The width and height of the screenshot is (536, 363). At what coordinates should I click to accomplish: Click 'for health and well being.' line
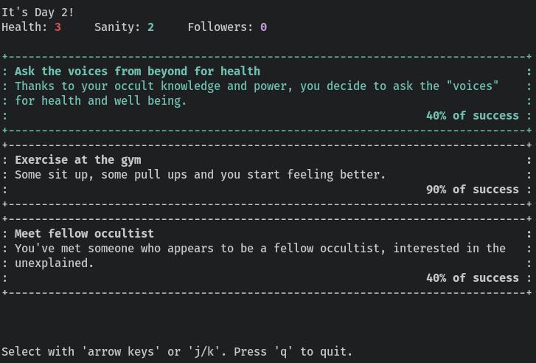(x=100, y=101)
